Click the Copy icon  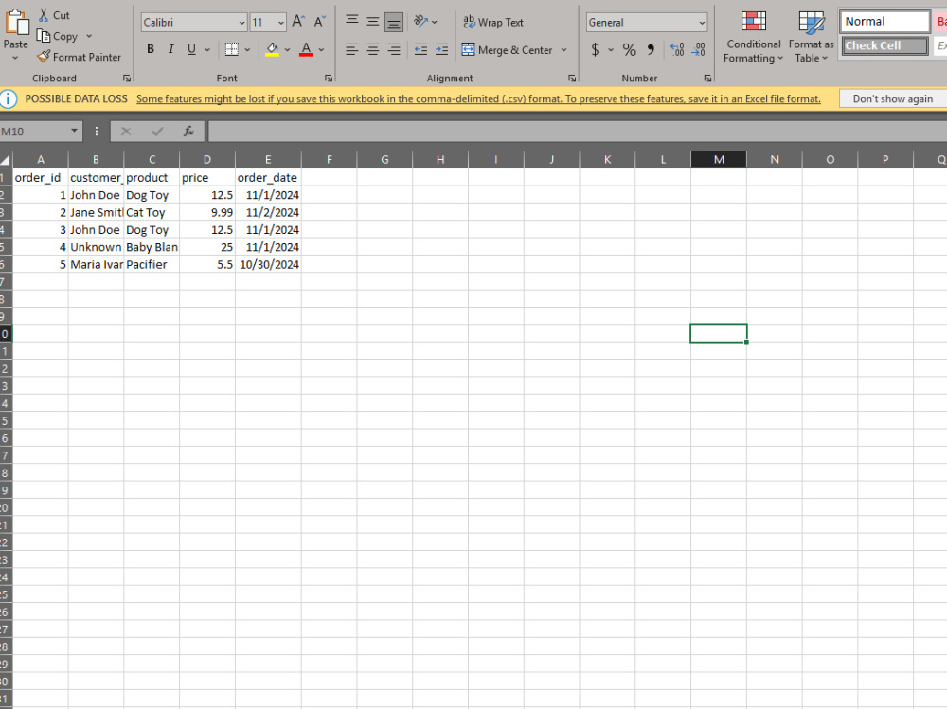point(44,36)
